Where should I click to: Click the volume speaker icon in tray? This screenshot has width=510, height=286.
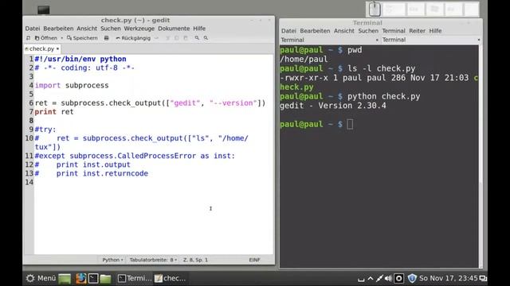click(388, 278)
